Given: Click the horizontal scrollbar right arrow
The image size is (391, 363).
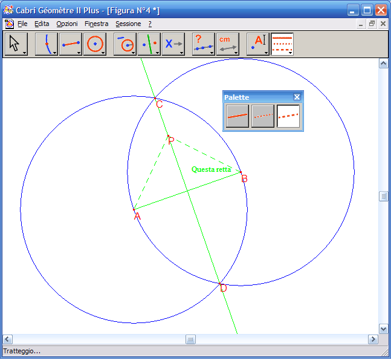Looking at the screenshot, I should pos(373,339).
